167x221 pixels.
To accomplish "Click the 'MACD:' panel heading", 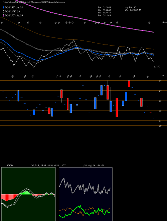I will click(x=10, y=165).
